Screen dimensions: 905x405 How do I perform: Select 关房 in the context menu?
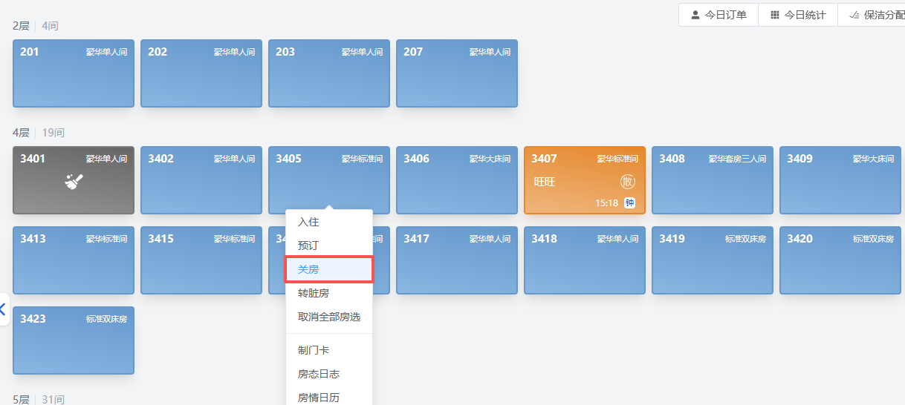[329, 269]
